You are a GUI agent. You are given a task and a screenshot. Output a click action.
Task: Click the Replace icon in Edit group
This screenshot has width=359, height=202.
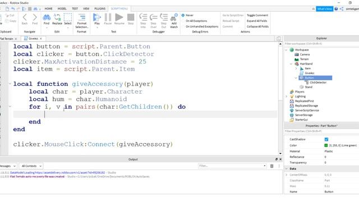[x=57, y=17]
